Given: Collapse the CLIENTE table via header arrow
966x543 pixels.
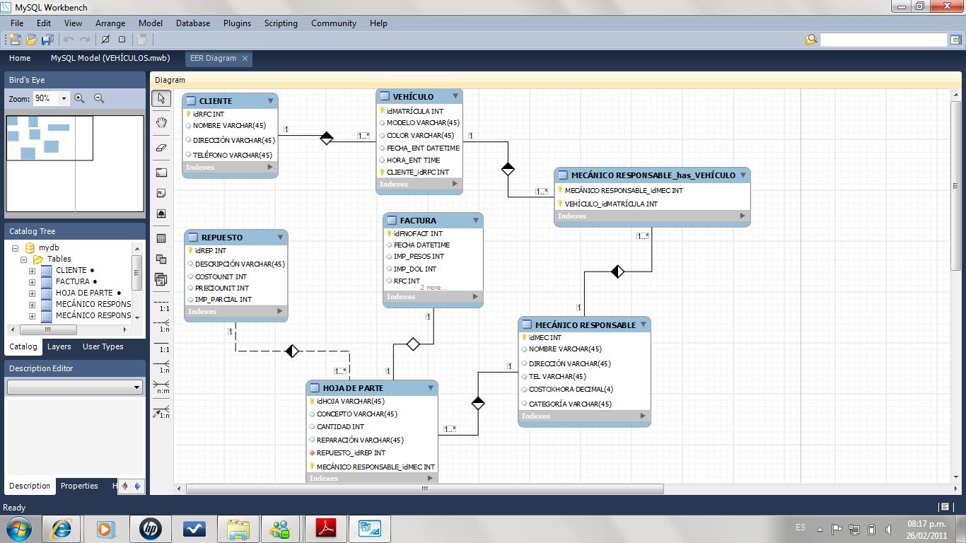Looking at the screenshot, I should pyautogui.click(x=270, y=101).
